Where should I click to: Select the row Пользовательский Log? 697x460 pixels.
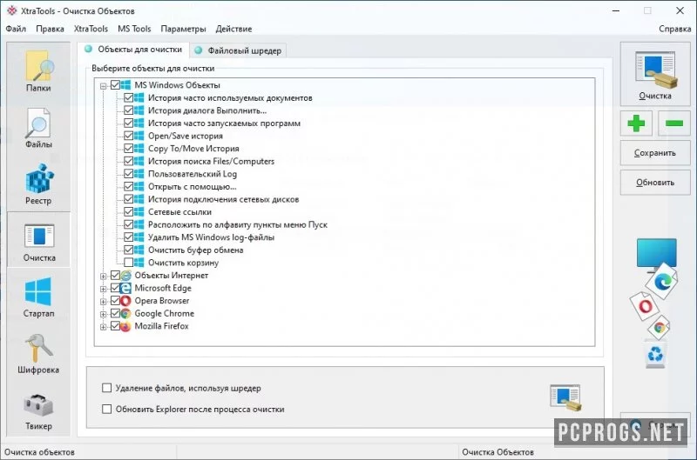pyautogui.click(x=193, y=174)
